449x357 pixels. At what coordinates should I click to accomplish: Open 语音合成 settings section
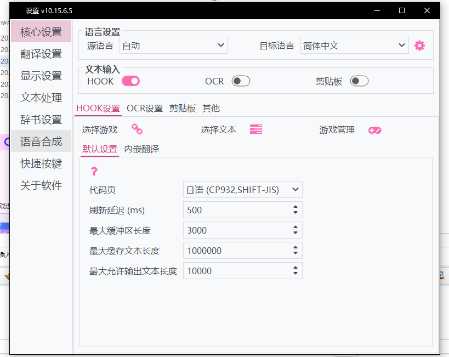[41, 141]
